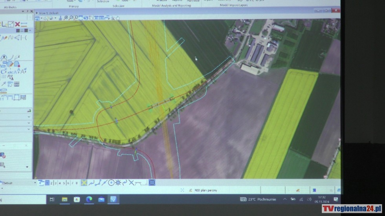Image resolution: width=385 pixels, height=216 pixels.
Task: Select the intersection snap X icon
Action: tap(131, 183)
